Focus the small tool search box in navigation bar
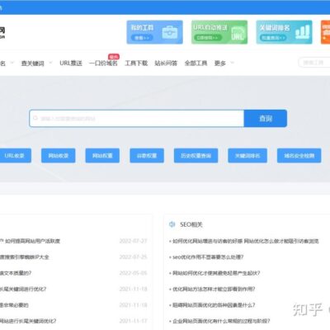Image resolution: width=330 pixels, height=330 pixels. [x=314, y=63]
